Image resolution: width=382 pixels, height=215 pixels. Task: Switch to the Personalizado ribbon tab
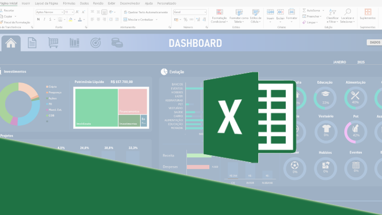pos(167,4)
